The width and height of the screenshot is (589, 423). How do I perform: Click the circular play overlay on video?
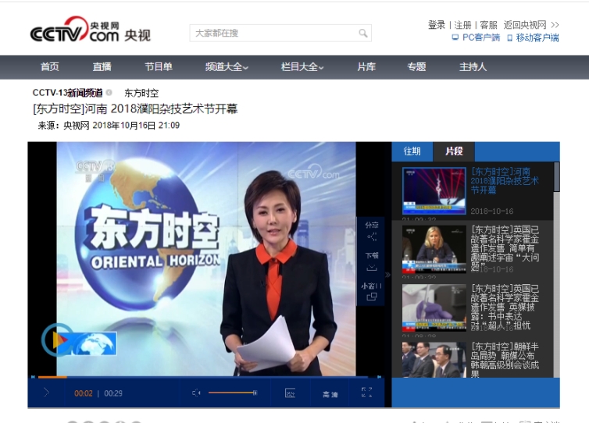(x=57, y=339)
